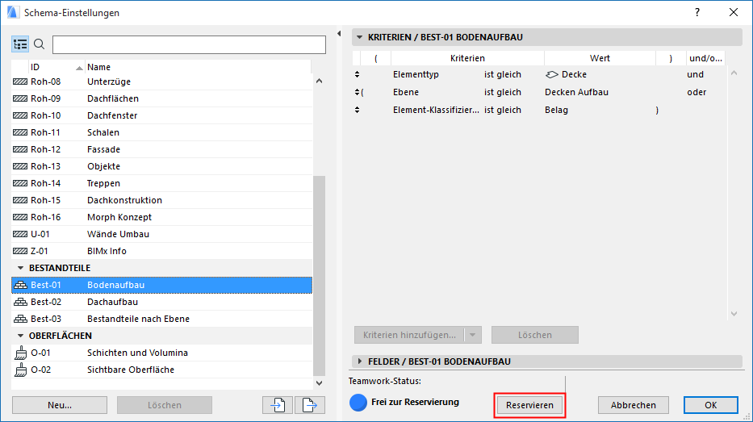The width and height of the screenshot is (753, 422).
Task: Click the export schema icon button
Action: [310, 405]
